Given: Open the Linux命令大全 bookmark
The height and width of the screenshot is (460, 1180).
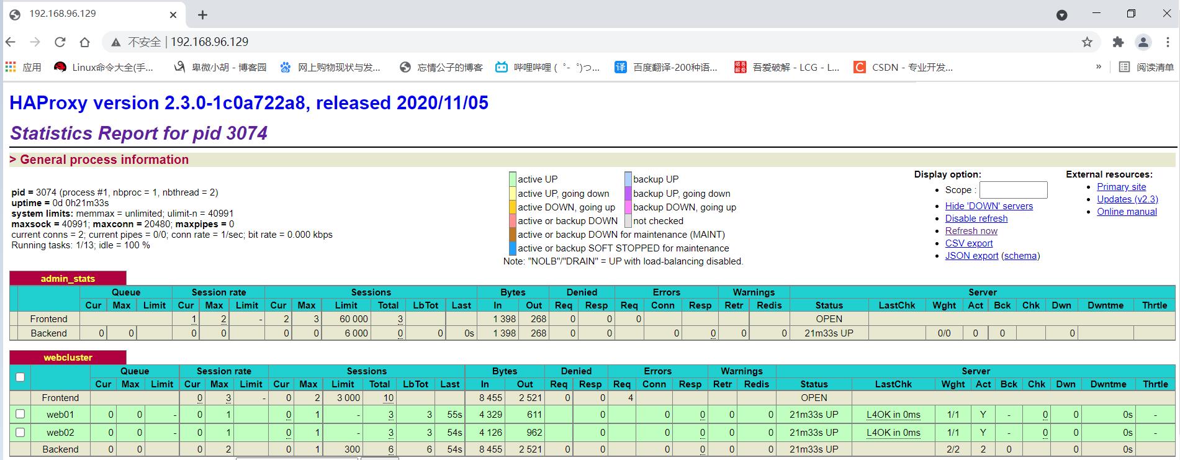Looking at the screenshot, I should tap(104, 67).
